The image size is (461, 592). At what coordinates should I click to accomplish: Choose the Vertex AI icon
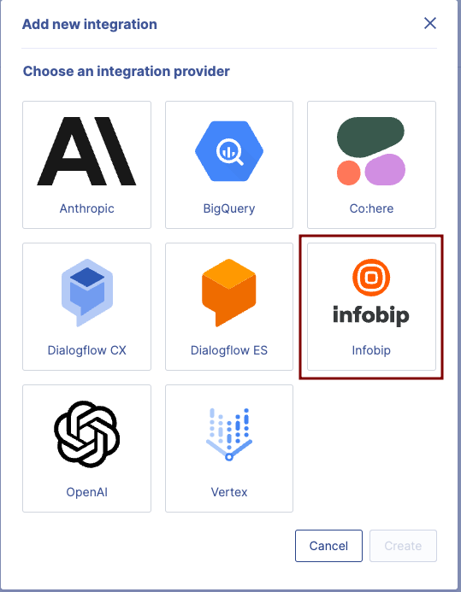(229, 434)
